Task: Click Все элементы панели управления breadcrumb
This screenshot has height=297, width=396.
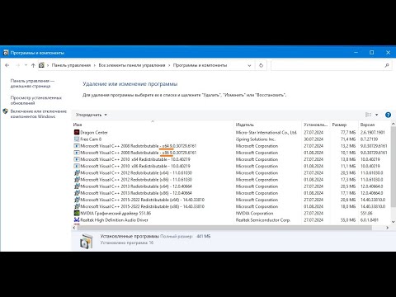Action: (x=132, y=65)
